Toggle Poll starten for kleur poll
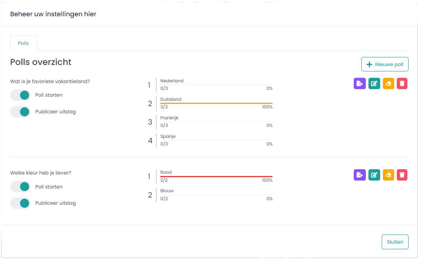 (x=20, y=187)
